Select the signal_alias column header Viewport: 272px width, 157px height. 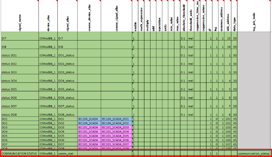tap(67, 16)
